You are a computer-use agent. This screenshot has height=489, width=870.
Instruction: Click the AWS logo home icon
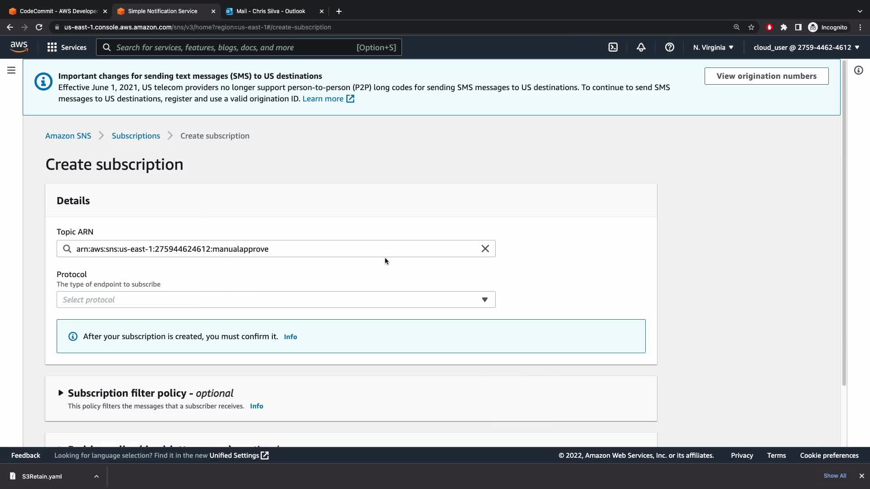pos(19,47)
